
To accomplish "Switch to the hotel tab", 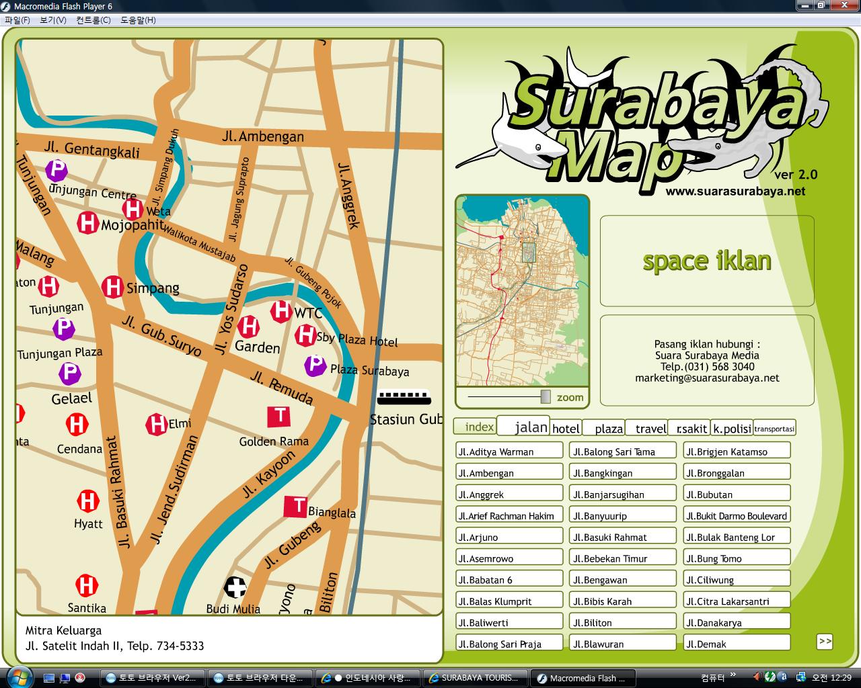I will pos(566,428).
